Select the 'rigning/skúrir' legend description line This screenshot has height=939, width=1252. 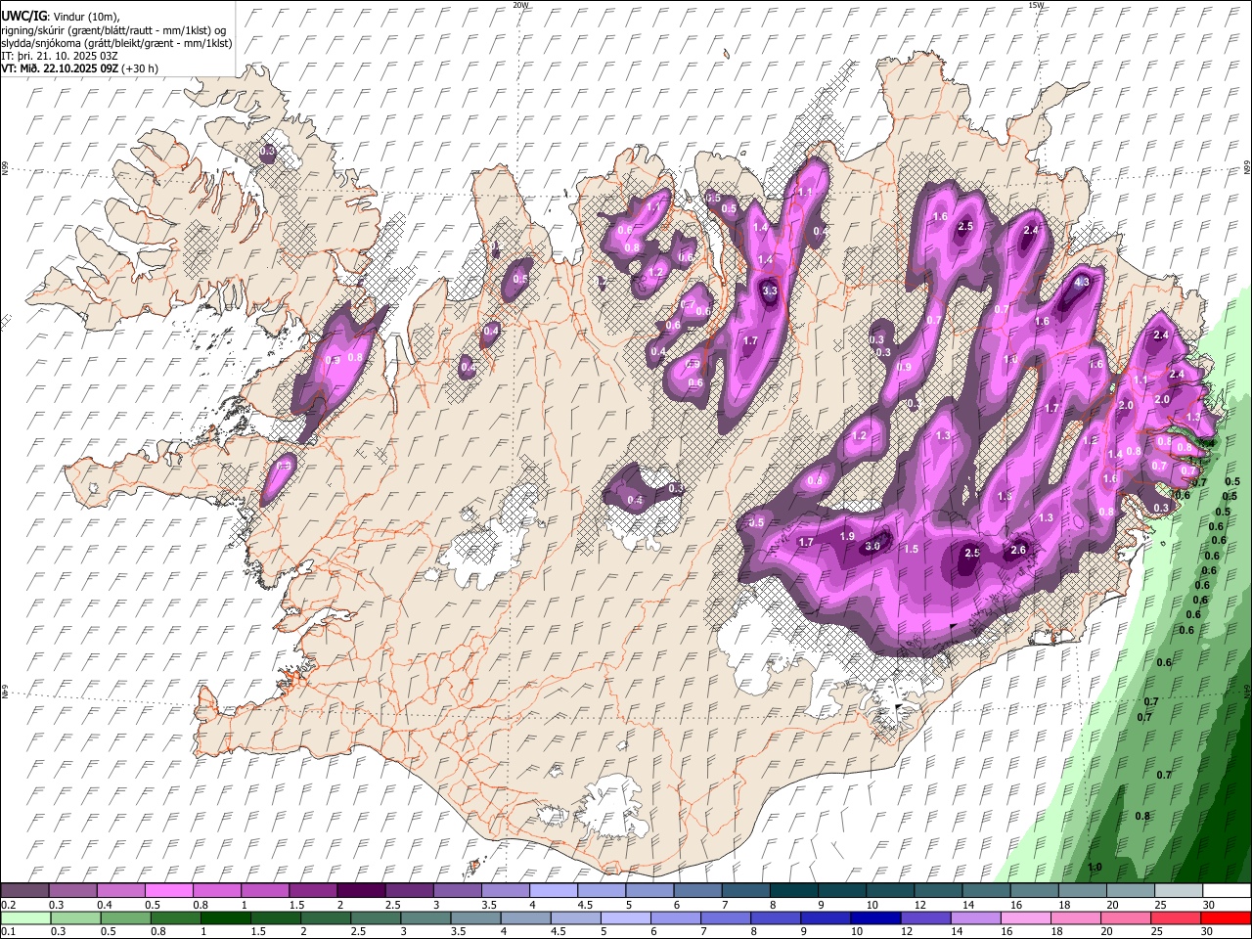point(114,30)
